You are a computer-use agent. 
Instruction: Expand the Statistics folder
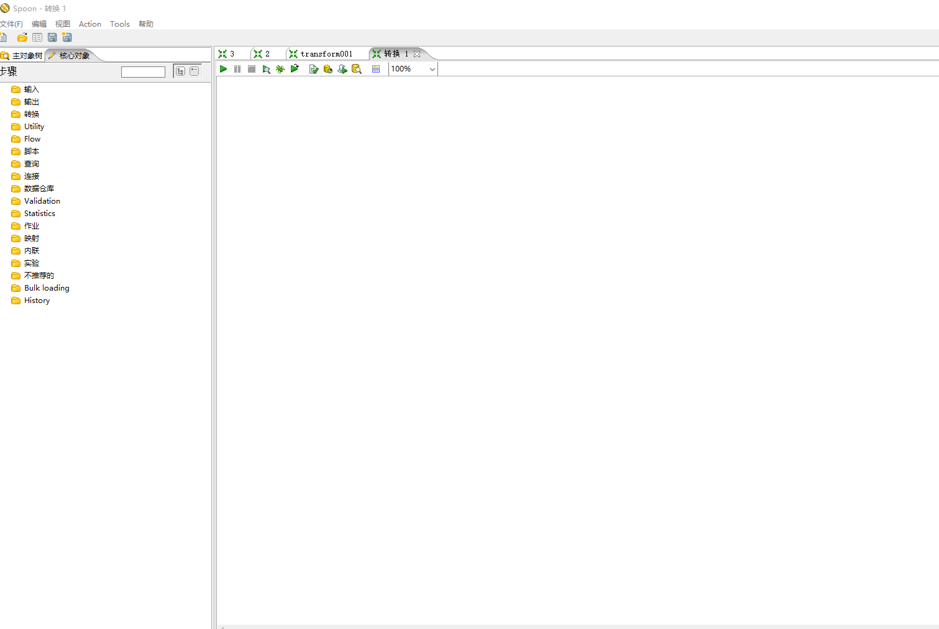tap(34, 214)
